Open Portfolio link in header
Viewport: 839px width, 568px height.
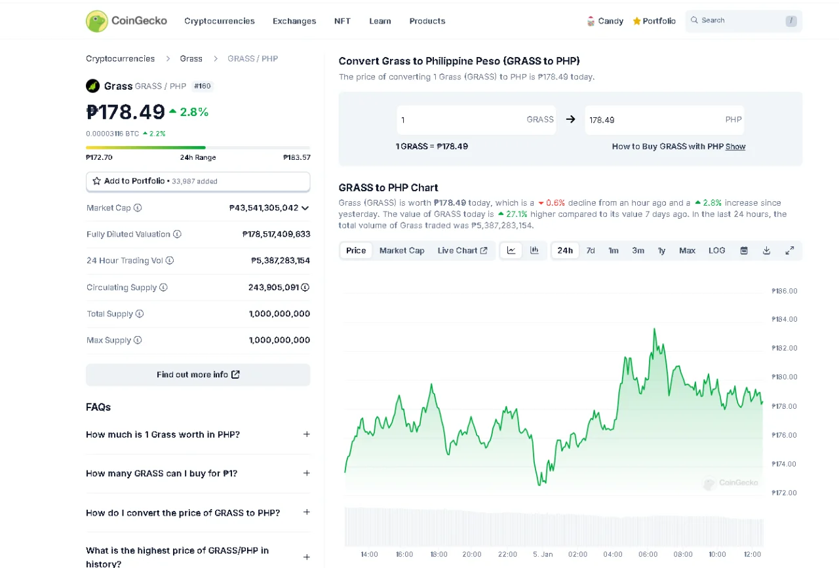(x=654, y=21)
